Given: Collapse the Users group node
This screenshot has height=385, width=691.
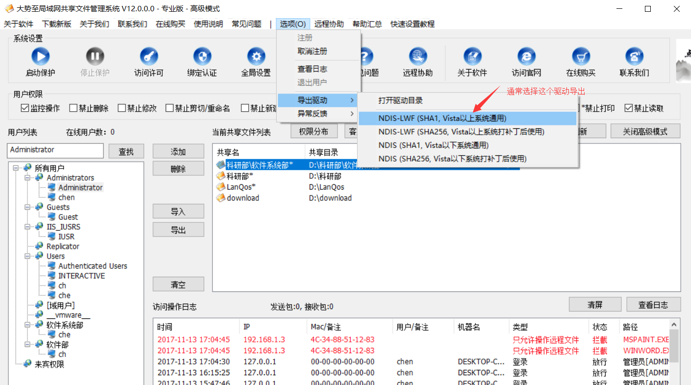Looking at the screenshot, I should (x=28, y=256).
